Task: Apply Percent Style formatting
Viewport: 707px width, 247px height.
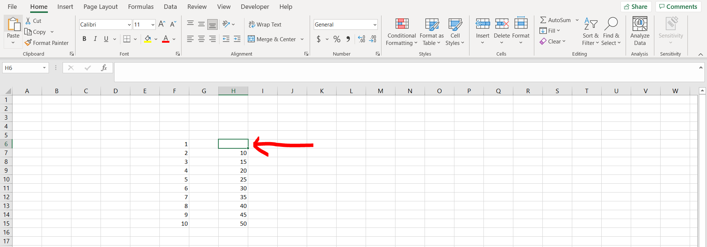Action: [337, 39]
